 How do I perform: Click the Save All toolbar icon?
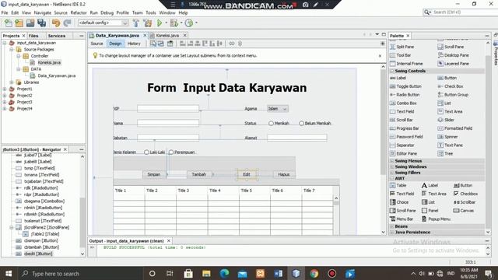tap(41, 23)
